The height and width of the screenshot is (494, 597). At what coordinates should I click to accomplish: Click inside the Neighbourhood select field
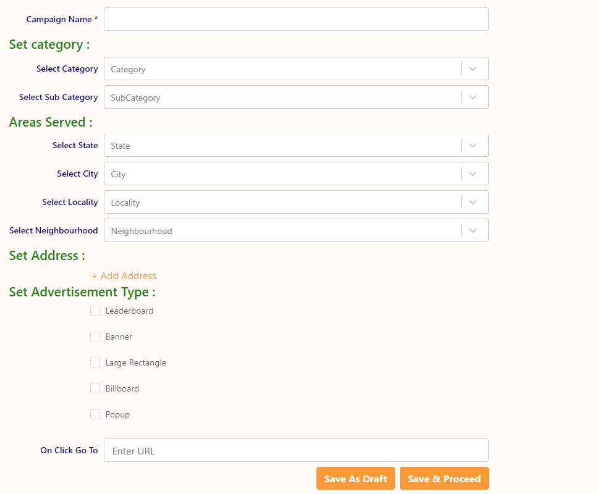click(282, 231)
